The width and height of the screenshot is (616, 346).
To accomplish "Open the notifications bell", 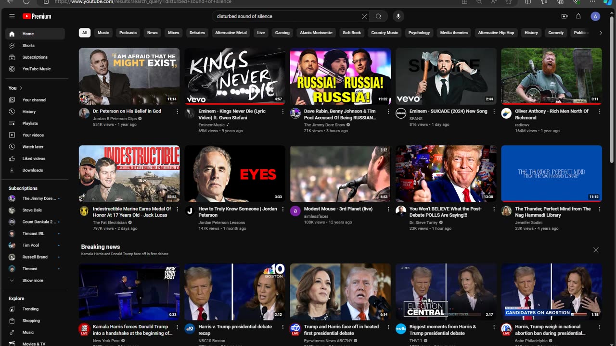I will pyautogui.click(x=578, y=16).
